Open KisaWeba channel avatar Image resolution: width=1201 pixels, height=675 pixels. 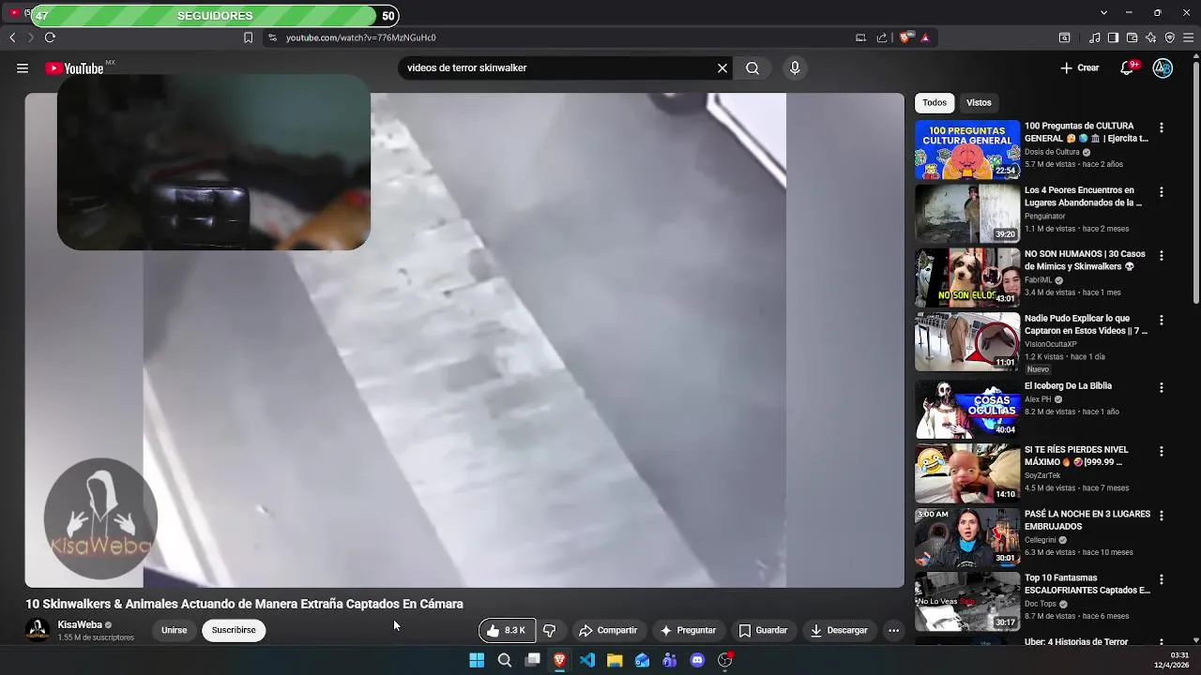click(x=38, y=630)
